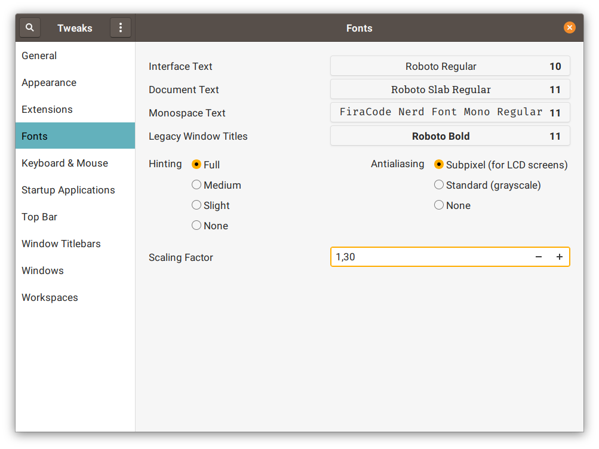Open Legacy Window Titles font Roboto Bold
This screenshot has width=599, height=449.
pos(450,136)
